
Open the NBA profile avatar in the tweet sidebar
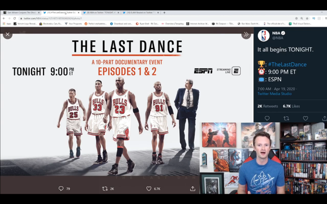(x=264, y=36)
